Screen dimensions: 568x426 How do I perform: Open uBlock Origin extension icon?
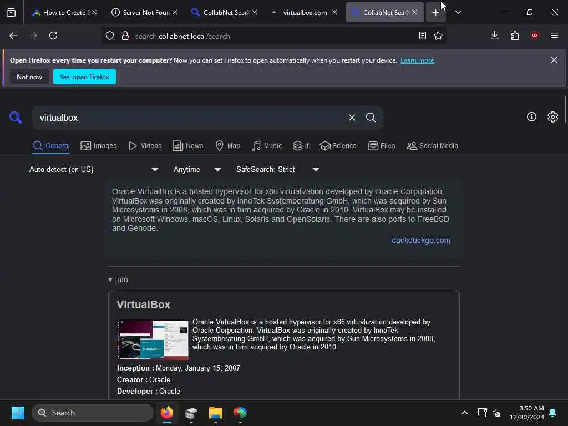point(535,35)
